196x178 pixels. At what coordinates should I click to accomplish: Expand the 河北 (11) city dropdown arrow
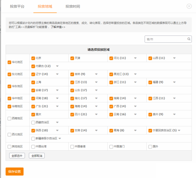(x=135, y=58)
